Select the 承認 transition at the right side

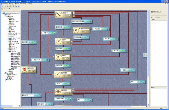[x=138, y=82]
